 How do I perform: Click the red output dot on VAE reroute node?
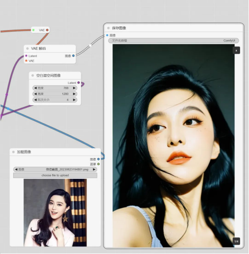pos(47,30)
